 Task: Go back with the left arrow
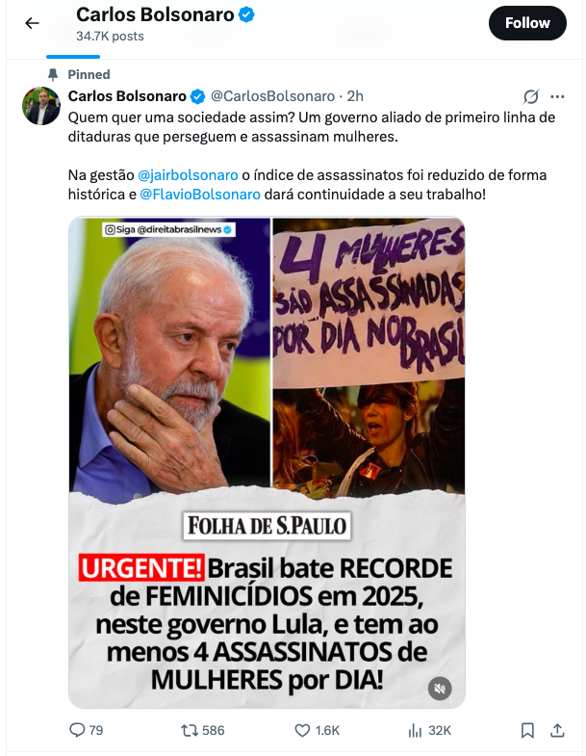[32, 23]
